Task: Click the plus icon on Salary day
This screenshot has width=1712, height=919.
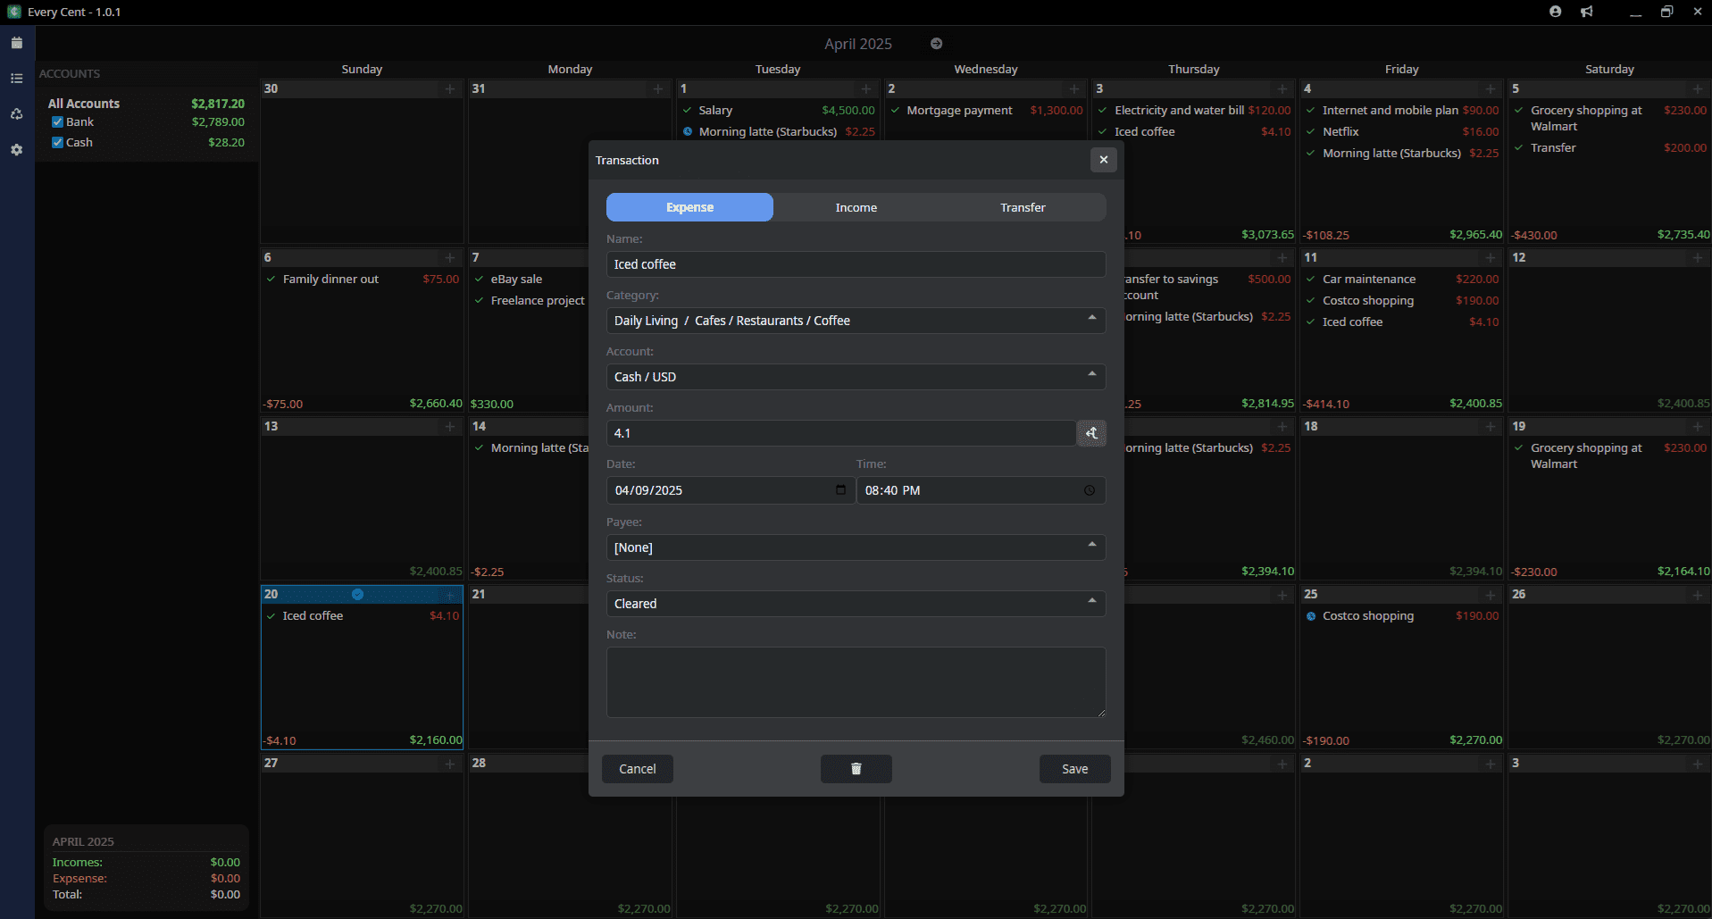Action: 866,89
